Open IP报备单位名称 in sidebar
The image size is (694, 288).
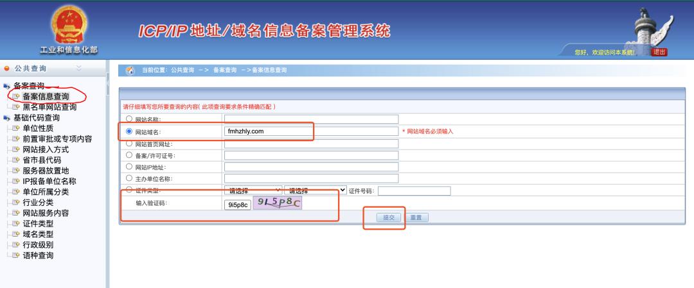coord(49,181)
